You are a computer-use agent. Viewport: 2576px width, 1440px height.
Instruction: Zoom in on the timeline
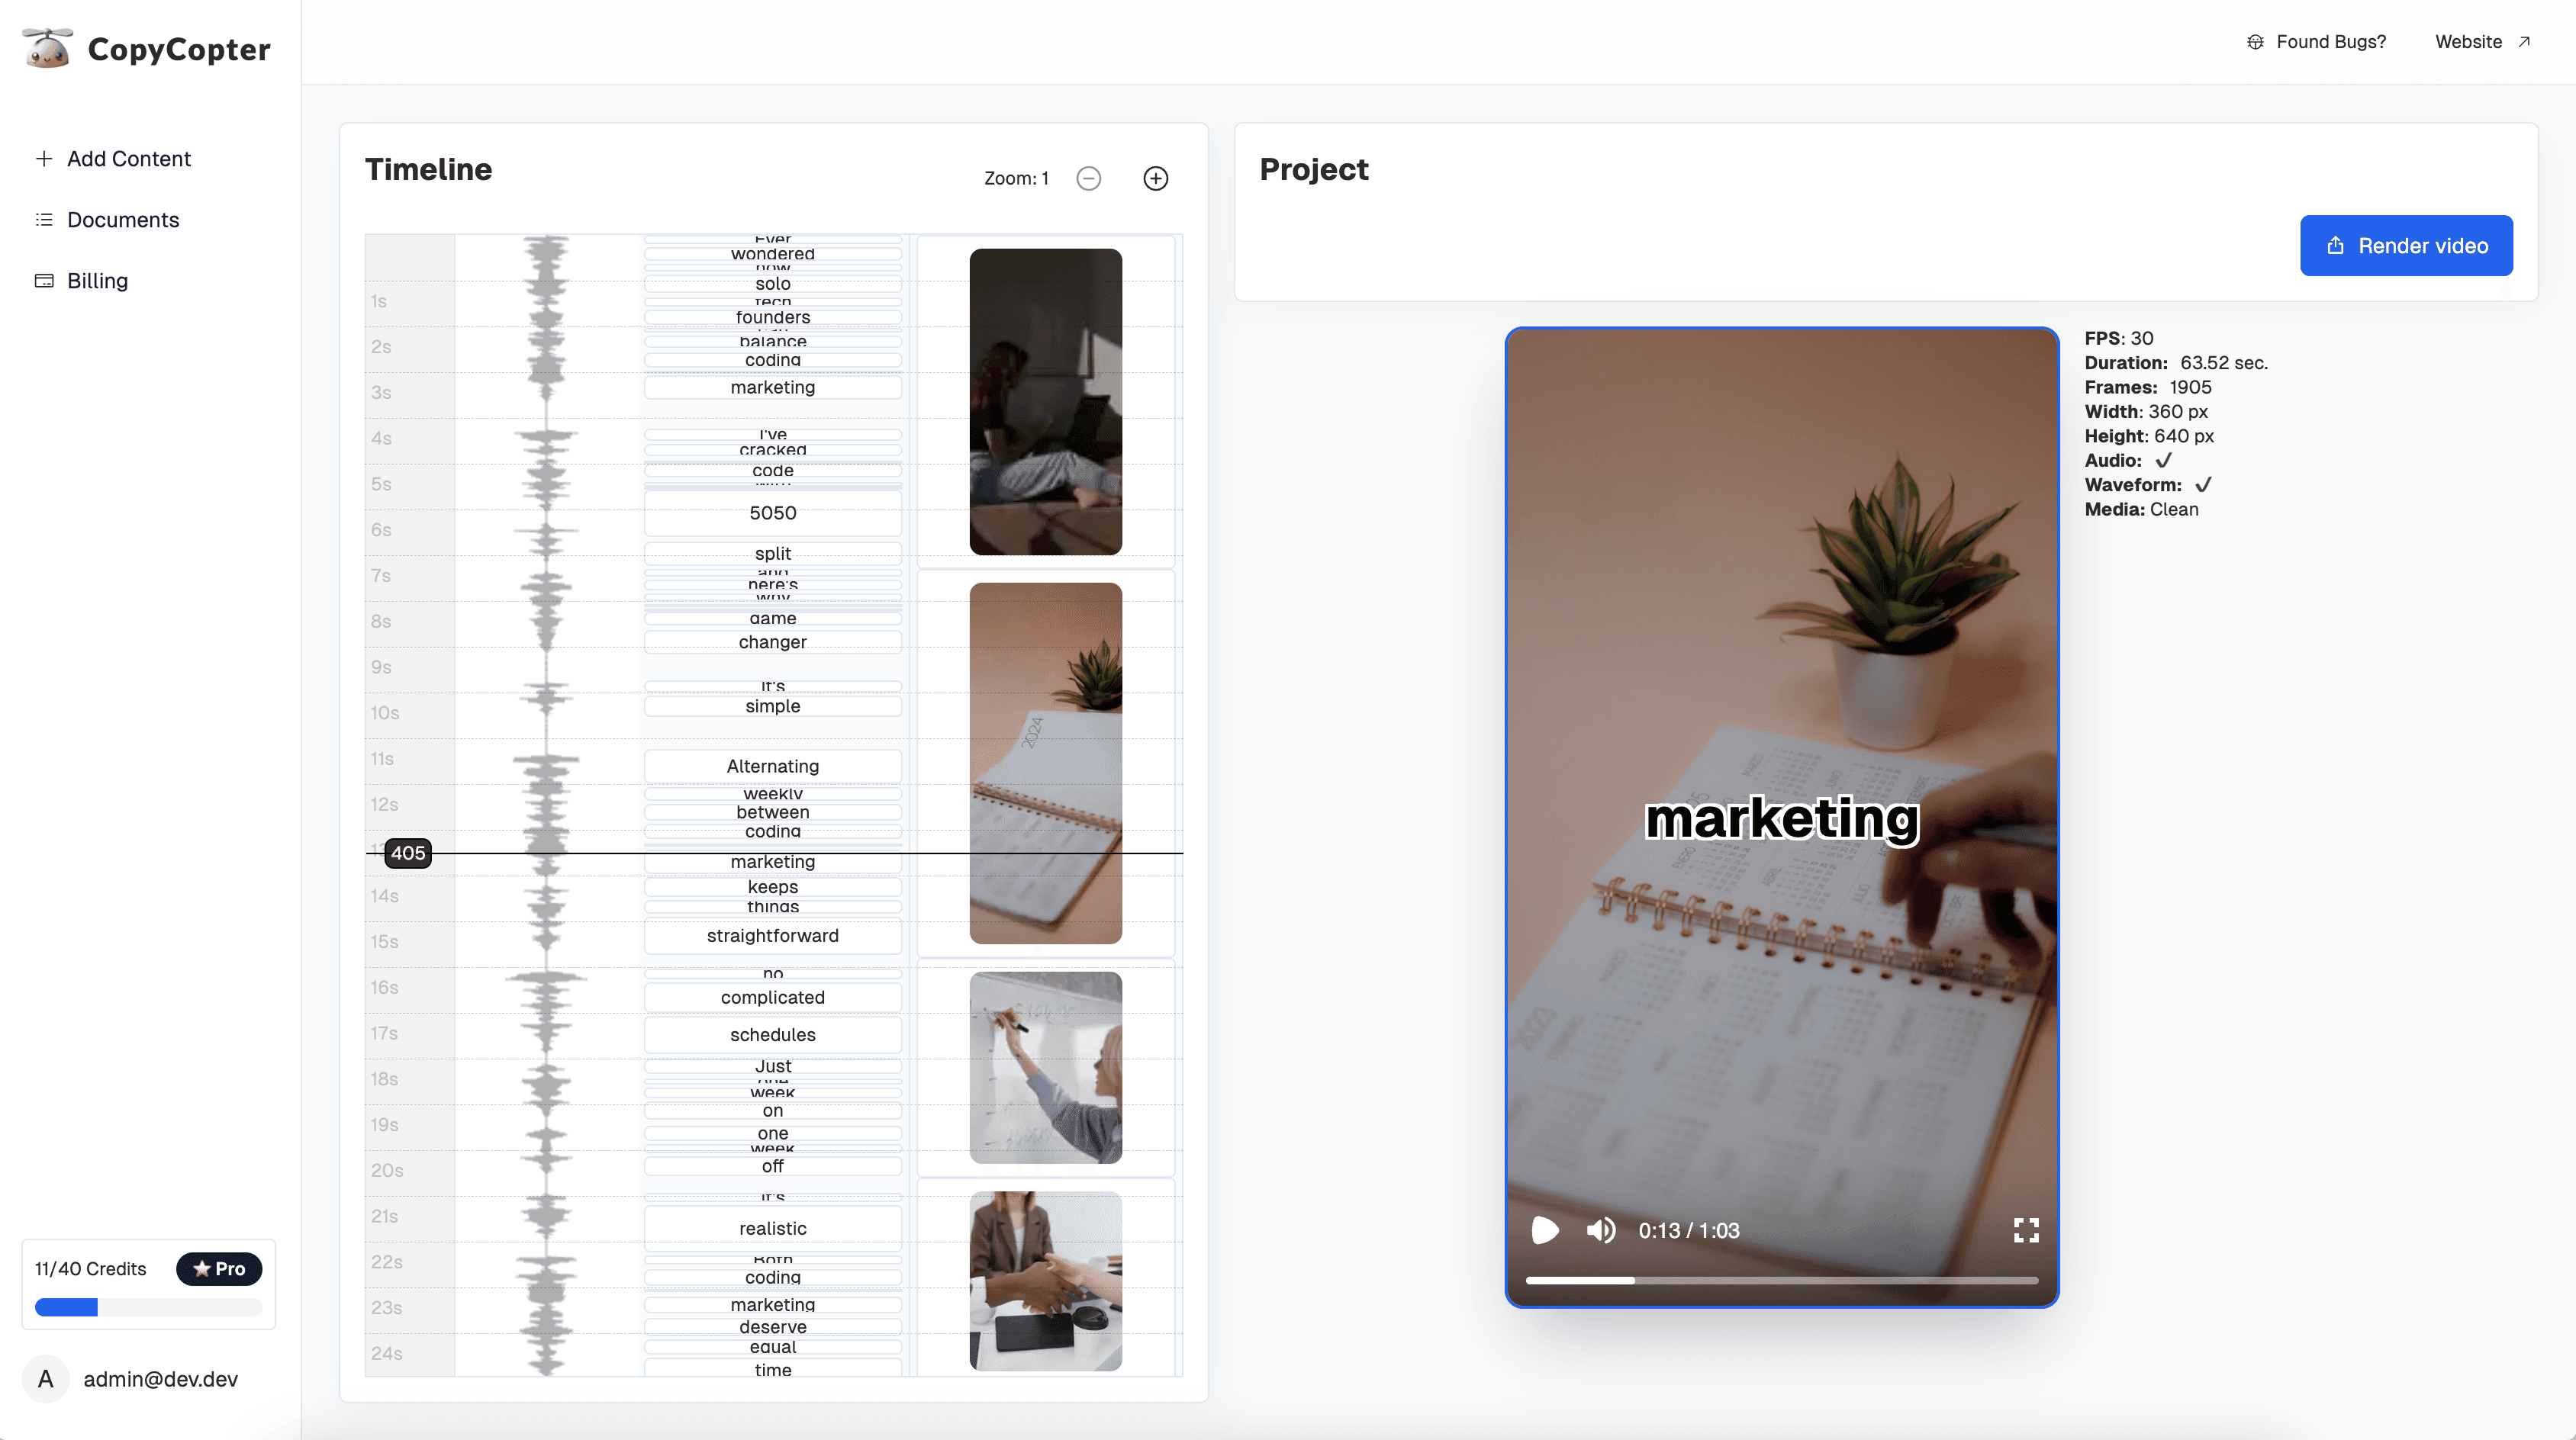tap(1156, 178)
